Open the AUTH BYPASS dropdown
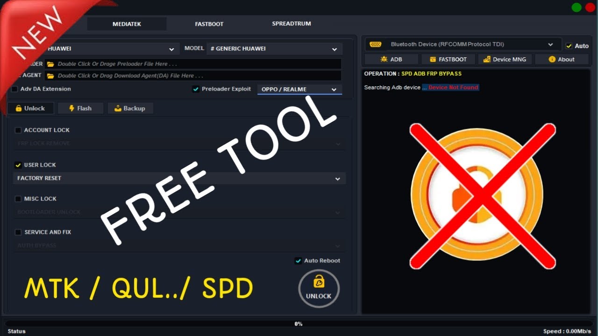 click(x=179, y=245)
